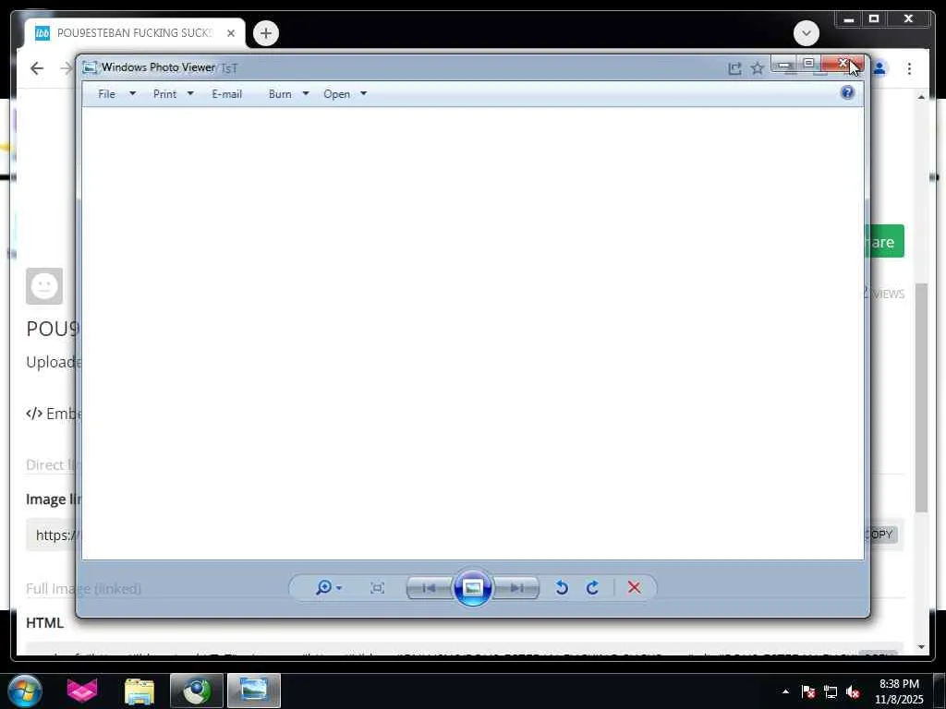Click the Action Center flag tray icon
Viewport: 946px width, 709px height.
coord(808,691)
